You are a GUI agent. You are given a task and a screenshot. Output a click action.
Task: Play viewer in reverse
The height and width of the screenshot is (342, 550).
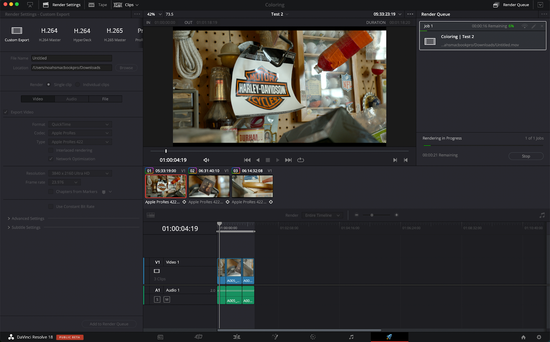tap(258, 160)
